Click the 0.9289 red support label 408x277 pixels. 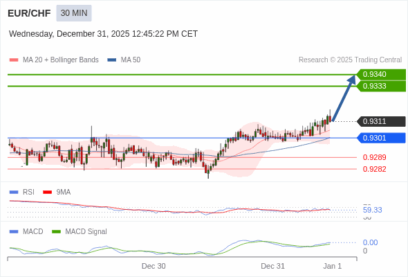pos(374,157)
